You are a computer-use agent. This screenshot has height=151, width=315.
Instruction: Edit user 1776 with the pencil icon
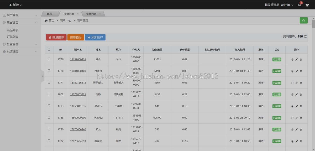[x=297, y=60]
